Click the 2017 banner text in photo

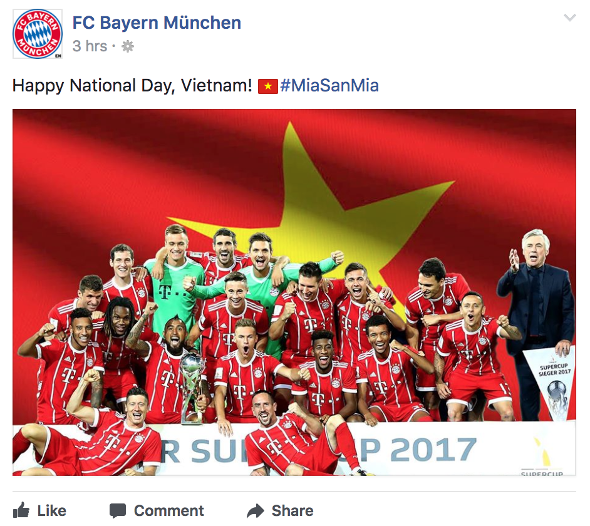click(x=433, y=449)
